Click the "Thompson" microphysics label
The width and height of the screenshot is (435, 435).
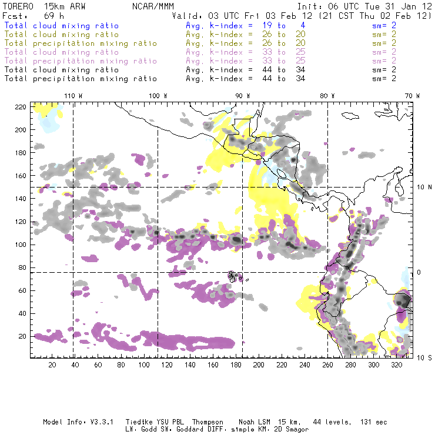tap(208, 422)
